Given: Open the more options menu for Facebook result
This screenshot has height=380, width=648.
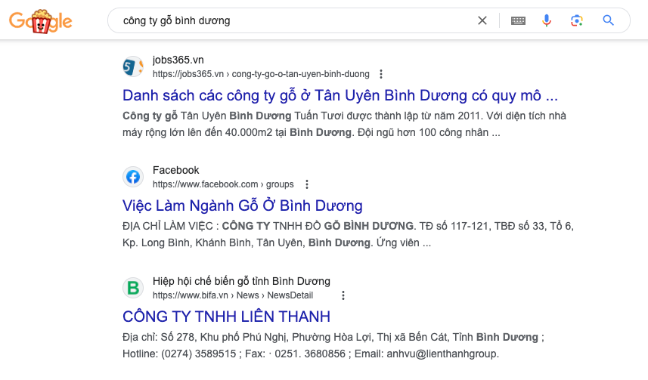Looking at the screenshot, I should coord(307,184).
